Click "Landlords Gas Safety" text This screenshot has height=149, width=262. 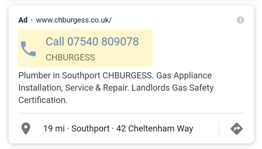tap(172, 88)
